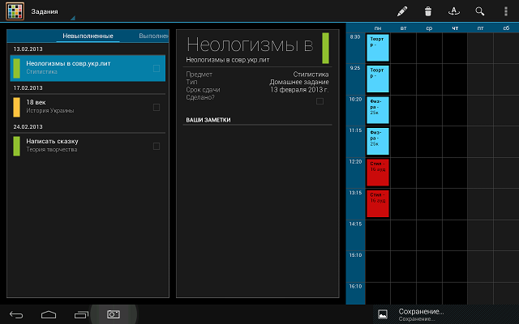Tap the timetable app logo icon

point(15,11)
